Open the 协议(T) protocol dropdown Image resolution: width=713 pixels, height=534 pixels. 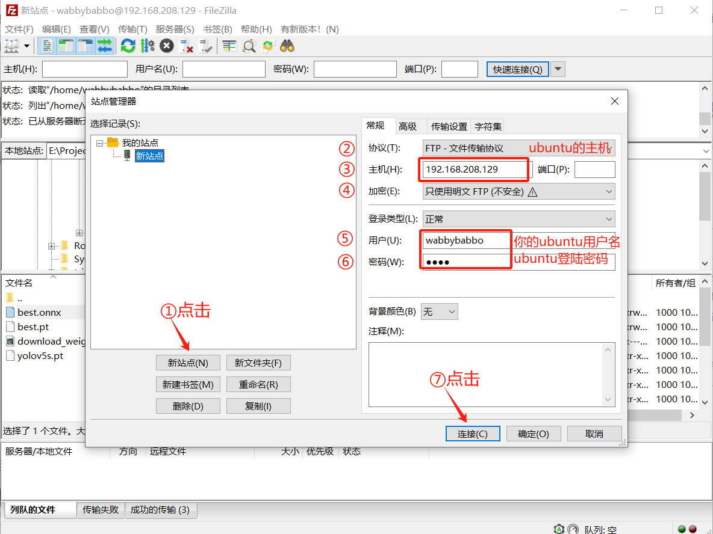(x=518, y=148)
